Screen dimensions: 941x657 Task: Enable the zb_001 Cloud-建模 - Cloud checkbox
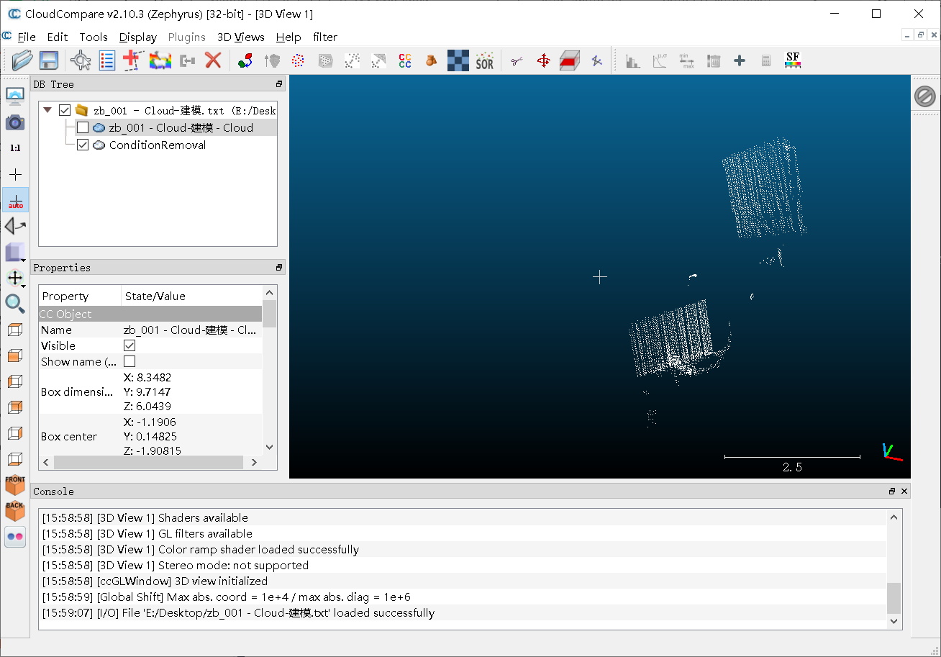[83, 127]
